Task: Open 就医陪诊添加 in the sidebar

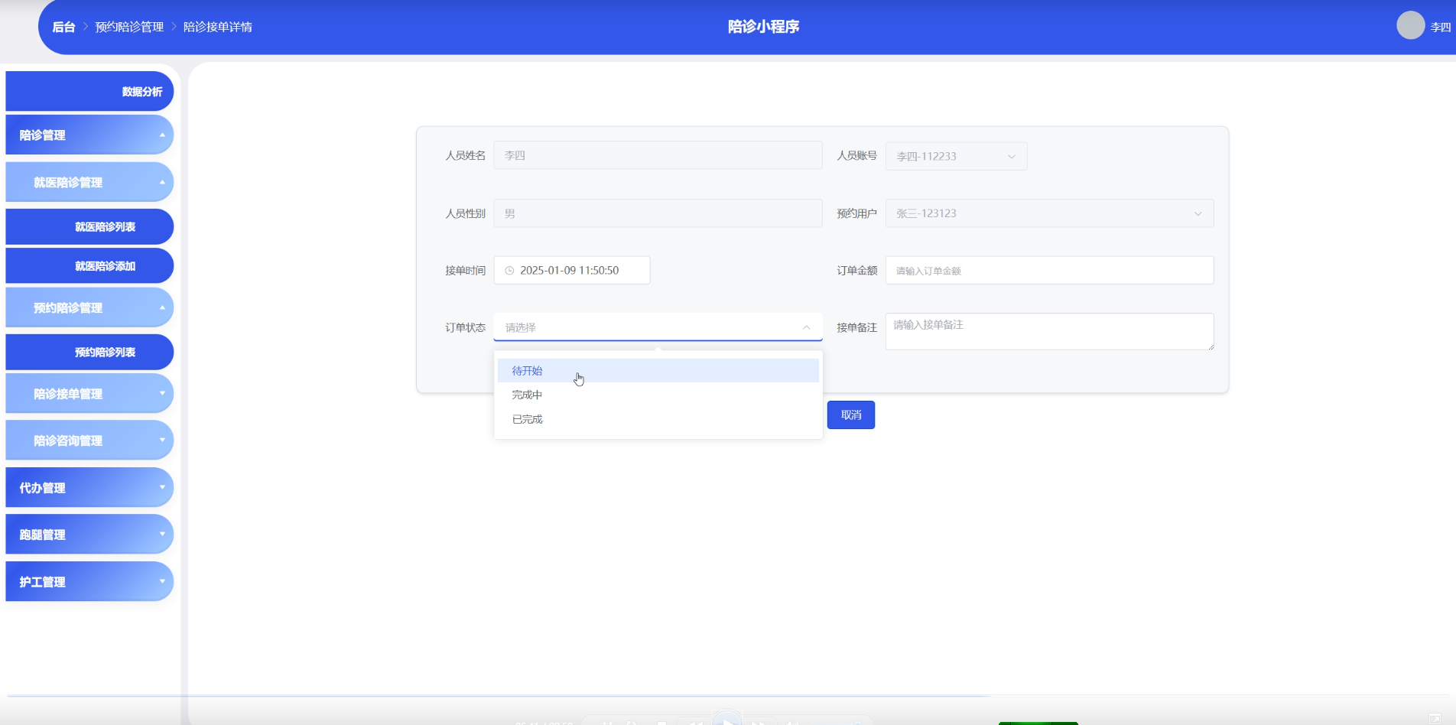Action: (89, 266)
